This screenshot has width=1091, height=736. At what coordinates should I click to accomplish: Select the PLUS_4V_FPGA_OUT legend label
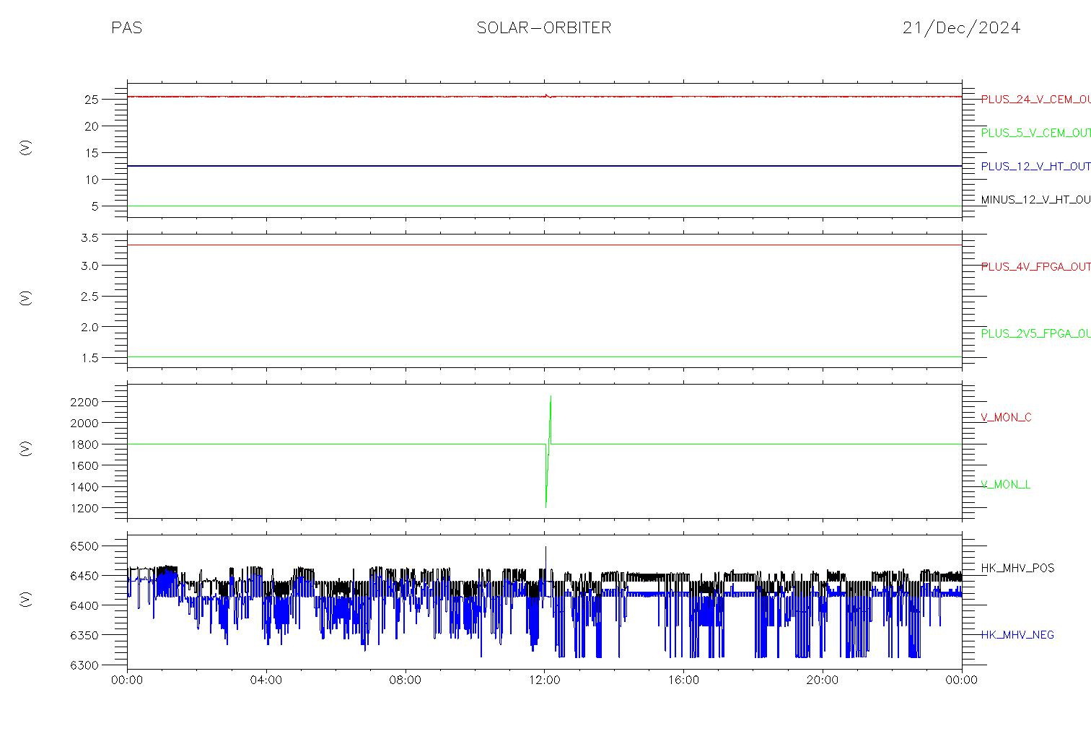pyautogui.click(x=1035, y=266)
